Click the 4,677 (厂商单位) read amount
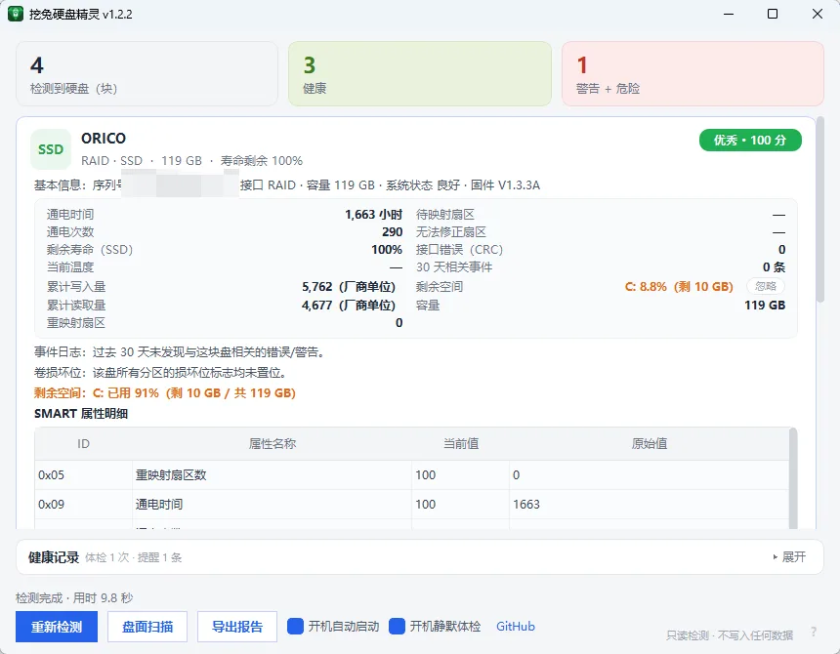The width and height of the screenshot is (840, 654). coord(349,306)
